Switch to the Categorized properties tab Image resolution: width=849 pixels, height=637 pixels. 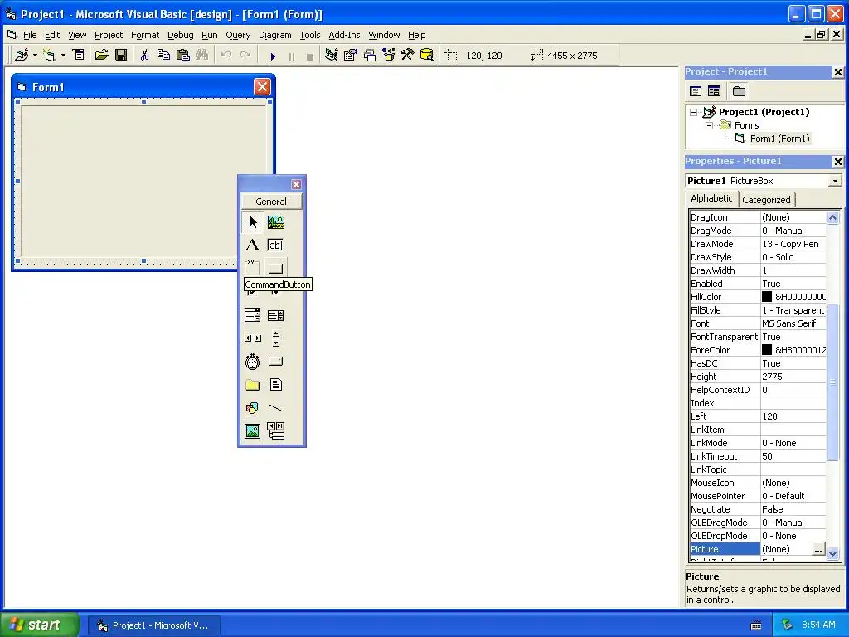click(x=766, y=200)
